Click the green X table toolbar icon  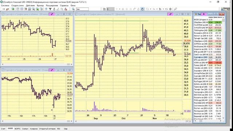click(37, 9)
